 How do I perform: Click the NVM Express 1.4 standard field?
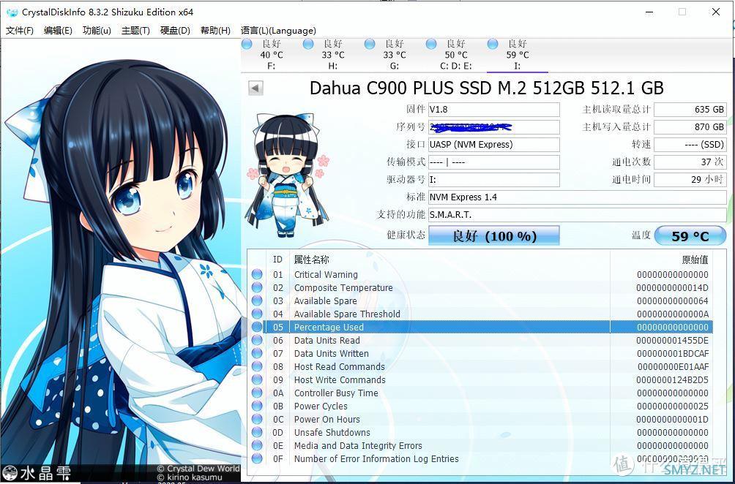tap(578, 197)
